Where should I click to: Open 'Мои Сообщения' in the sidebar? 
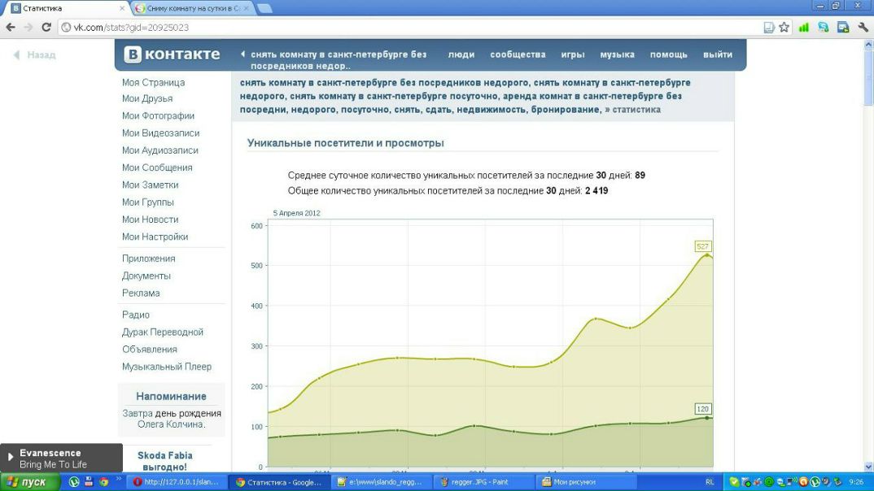pos(157,167)
